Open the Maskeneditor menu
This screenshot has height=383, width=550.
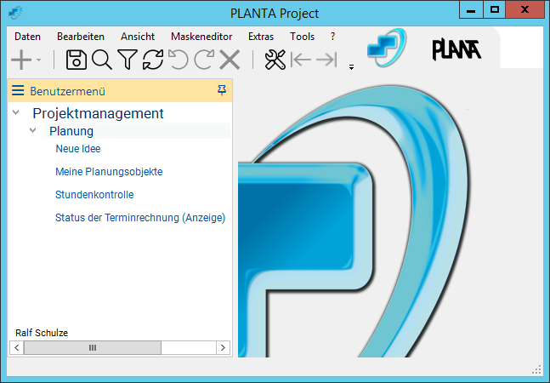tap(200, 37)
